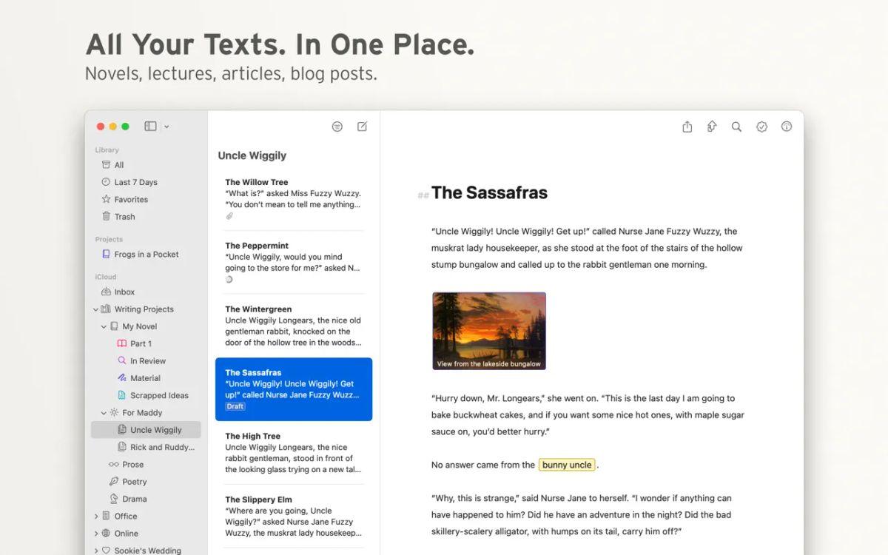Open the In Review filter
888x555 pixels.
(x=147, y=361)
